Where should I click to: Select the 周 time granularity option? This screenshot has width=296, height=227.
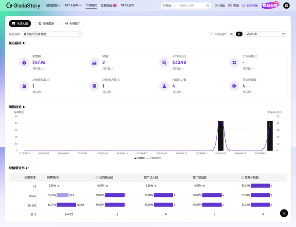pyautogui.click(x=231, y=34)
